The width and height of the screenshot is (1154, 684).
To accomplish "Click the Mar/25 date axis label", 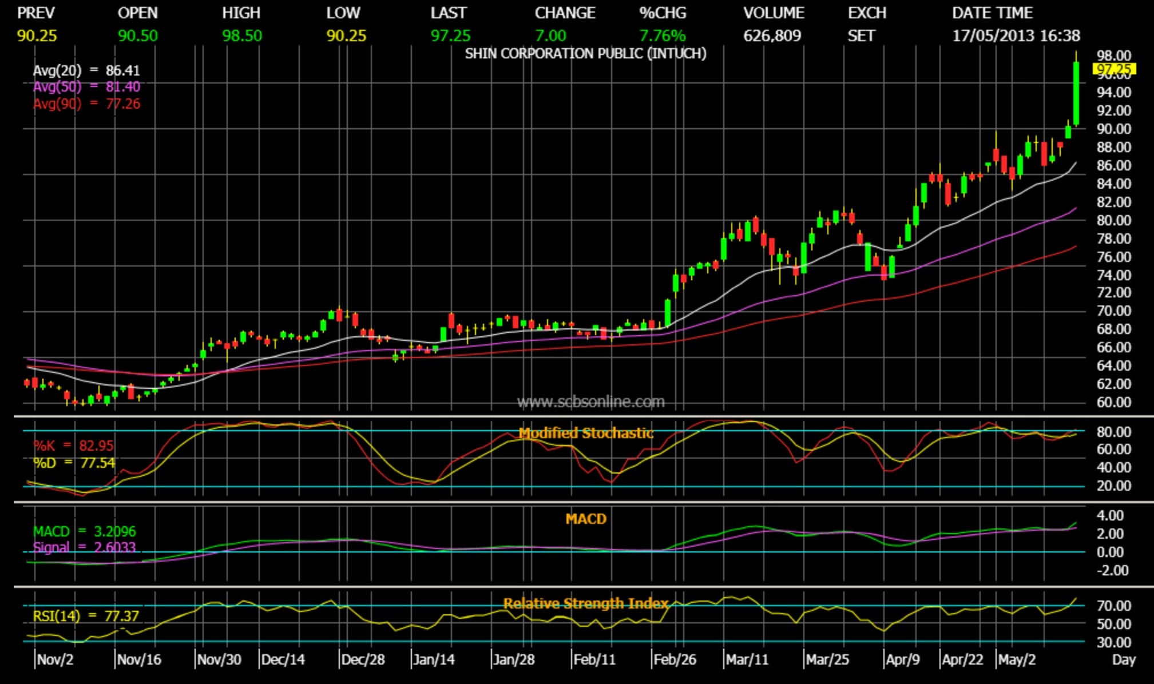I will 827,659.
